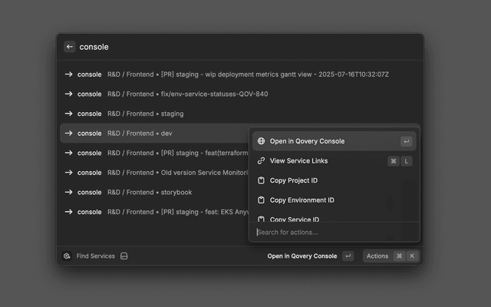Click the arrow icon on the fix/env-service-statuses row
This screenshot has width=491, height=307.
tap(69, 94)
